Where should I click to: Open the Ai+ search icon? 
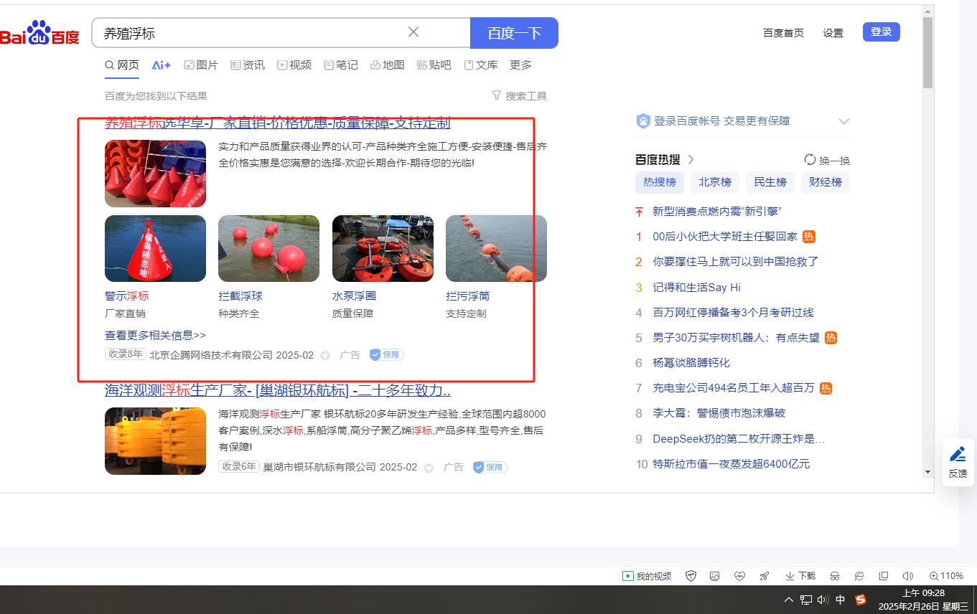pos(161,65)
